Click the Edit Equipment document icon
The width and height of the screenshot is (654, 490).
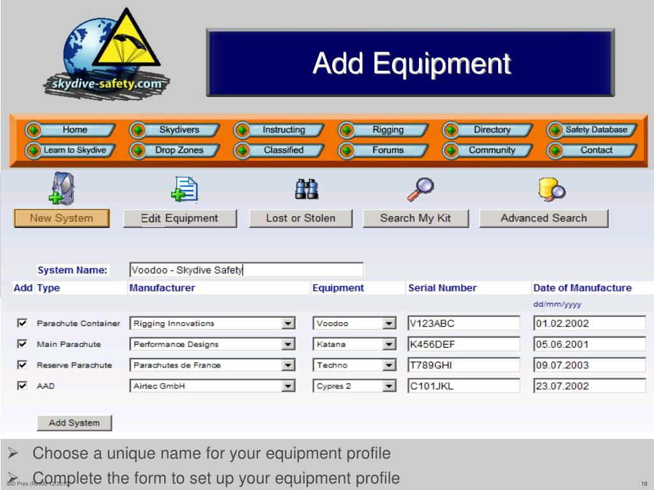point(185,189)
